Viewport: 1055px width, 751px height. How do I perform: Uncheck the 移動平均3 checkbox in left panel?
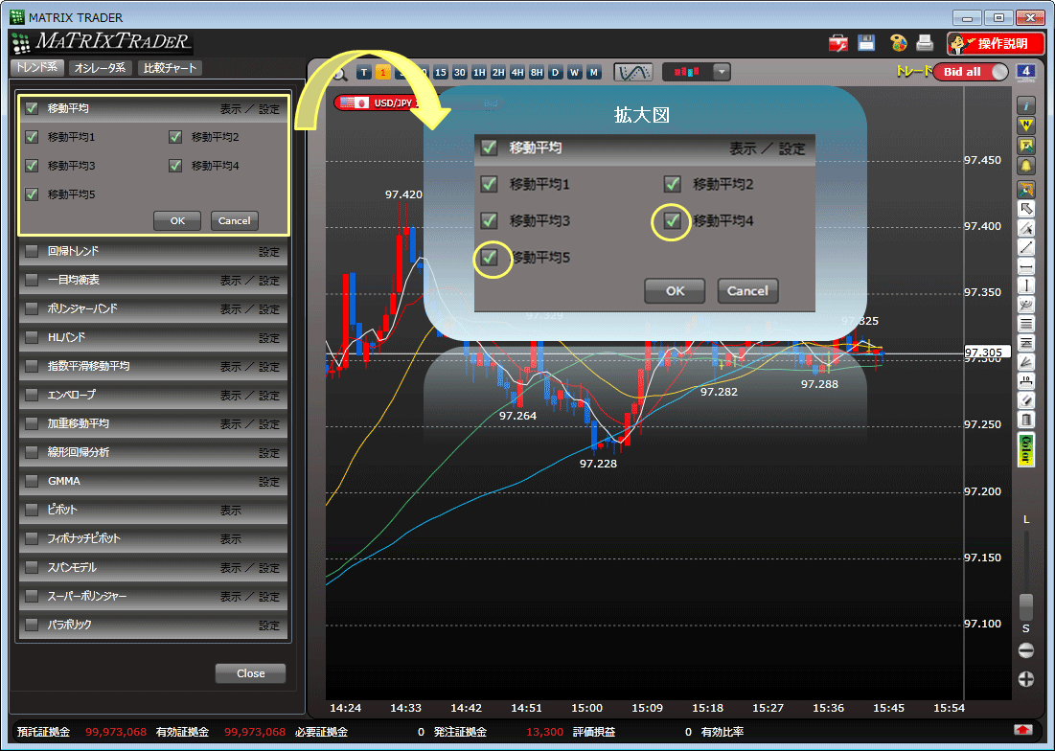pos(31,166)
